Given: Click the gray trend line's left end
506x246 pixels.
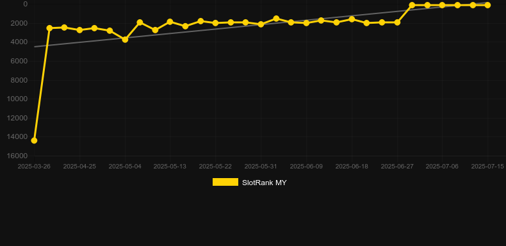Looking at the screenshot, I should click(35, 47).
